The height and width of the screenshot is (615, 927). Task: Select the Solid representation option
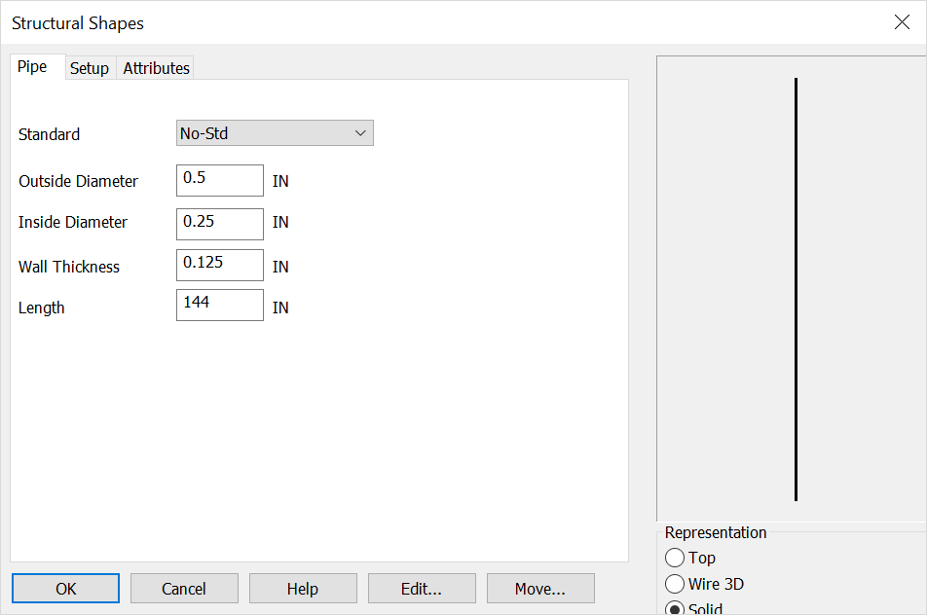[x=675, y=608]
